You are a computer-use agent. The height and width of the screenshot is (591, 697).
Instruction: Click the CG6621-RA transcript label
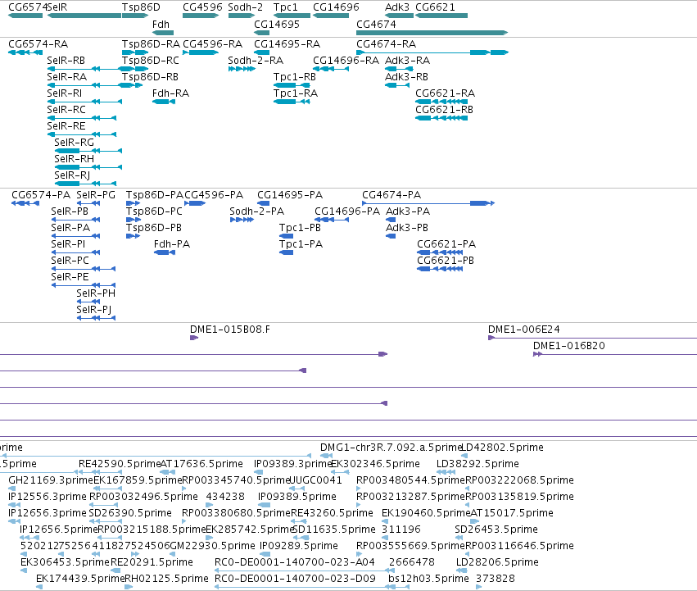(445, 93)
